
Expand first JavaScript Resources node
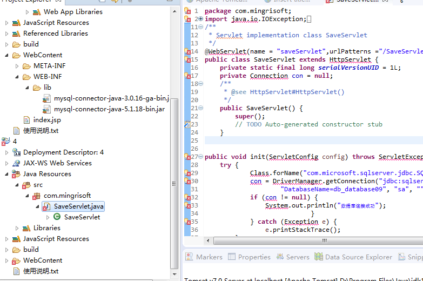pos(6,23)
